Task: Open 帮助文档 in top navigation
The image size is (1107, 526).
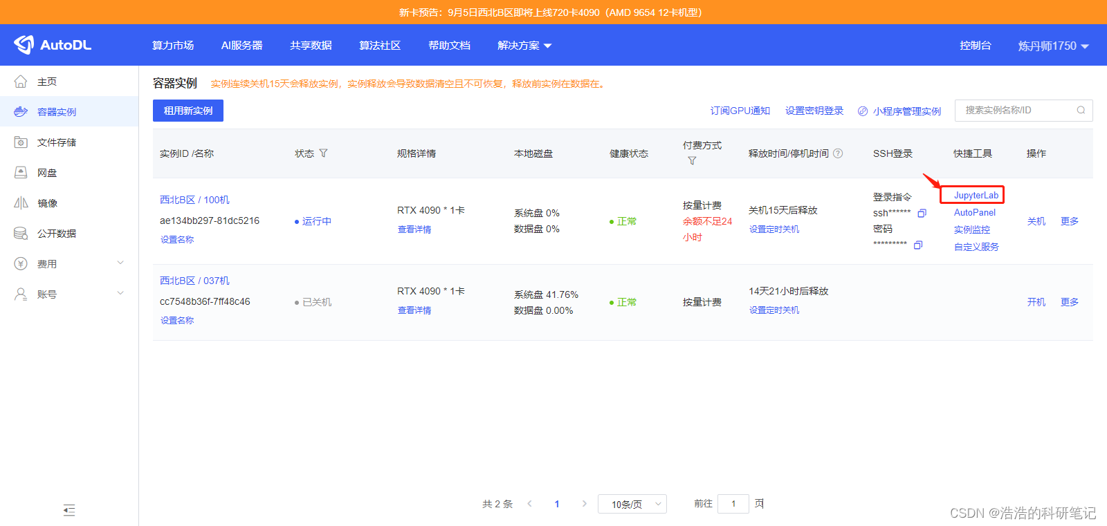Action: pos(449,46)
